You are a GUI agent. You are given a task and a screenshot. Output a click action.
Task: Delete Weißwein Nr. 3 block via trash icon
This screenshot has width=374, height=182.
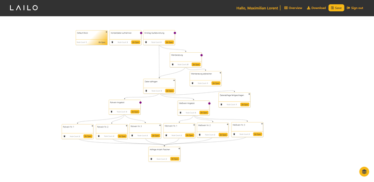click(x=234, y=134)
